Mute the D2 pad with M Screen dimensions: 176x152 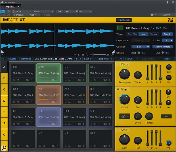(x=70, y=80)
